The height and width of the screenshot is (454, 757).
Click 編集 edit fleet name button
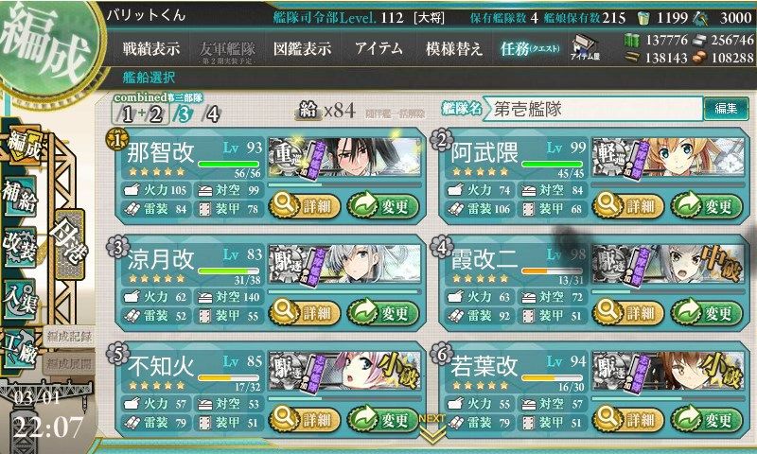click(x=726, y=109)
